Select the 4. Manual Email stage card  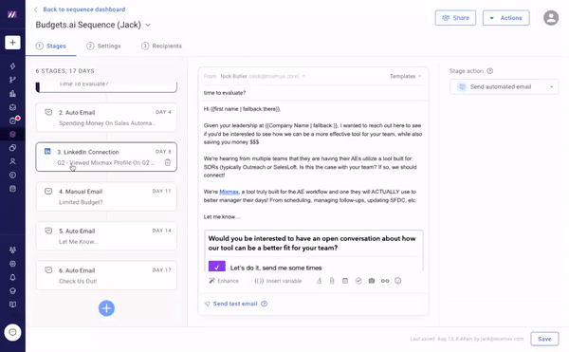(x=106, y=196)
